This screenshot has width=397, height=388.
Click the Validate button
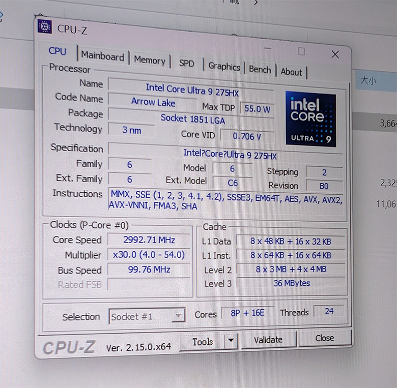pyautogui.click(x=268, y=340)
